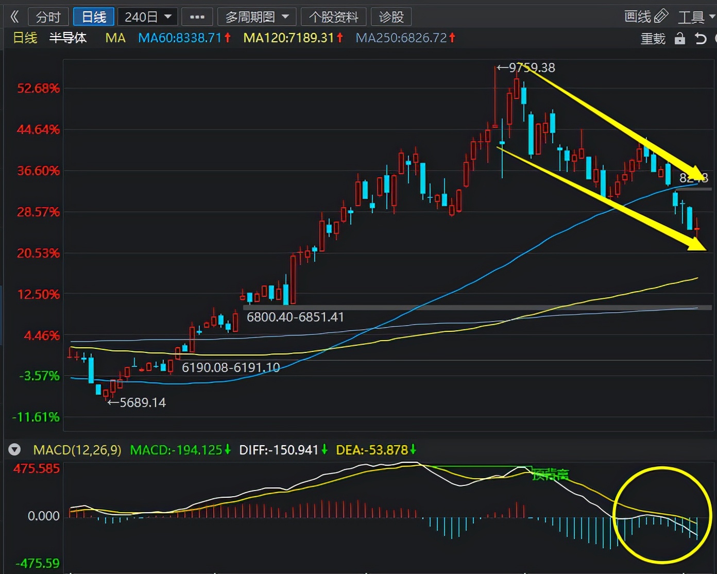Click the MACD:-194.125 value
The image size is (717, 574).
coord(180,450)
